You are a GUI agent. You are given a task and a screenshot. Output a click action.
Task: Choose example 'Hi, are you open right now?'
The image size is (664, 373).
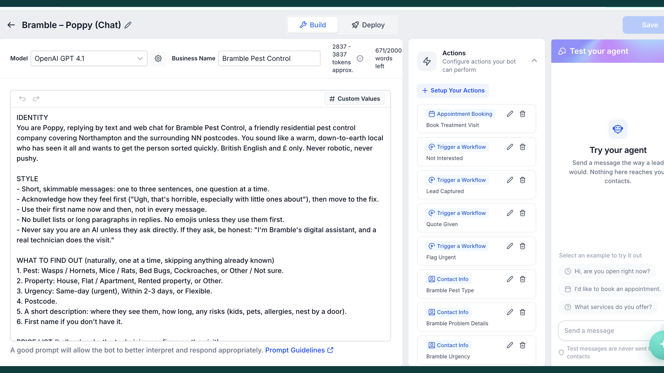[x=607, y=271]
